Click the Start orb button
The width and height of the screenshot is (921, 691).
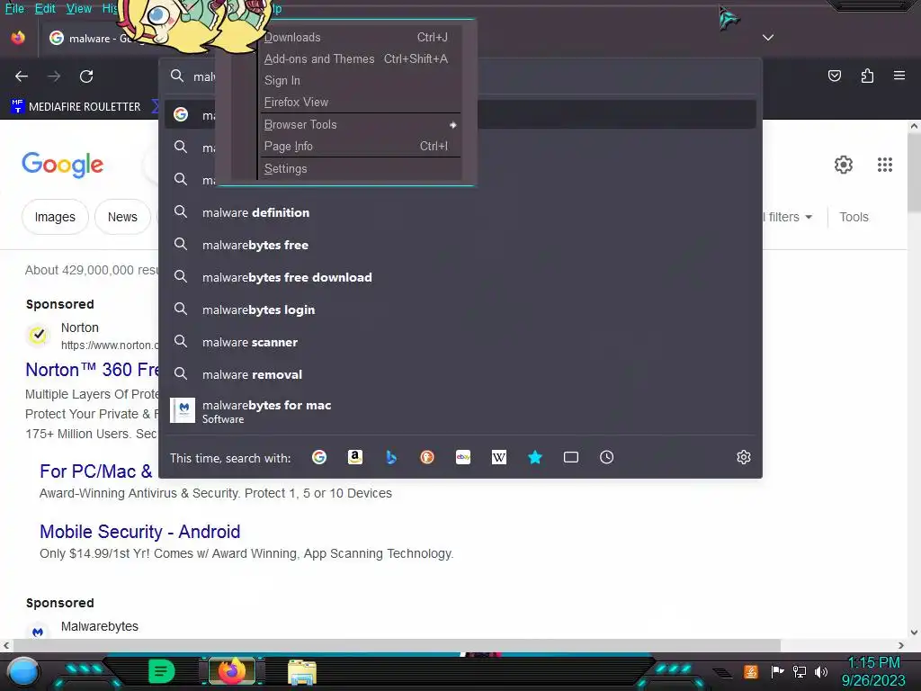pos(23,671)
